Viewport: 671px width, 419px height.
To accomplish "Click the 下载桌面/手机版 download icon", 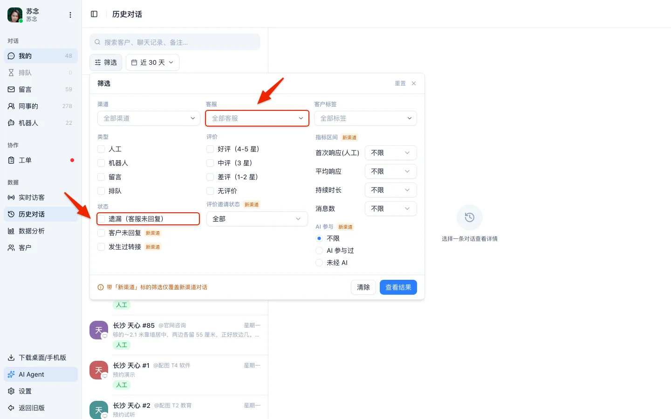I will coord(11,358).
